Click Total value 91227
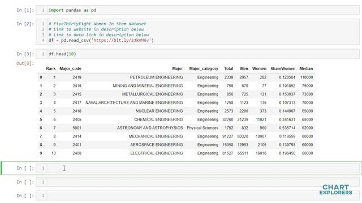The height and width of the screenshot is (203, 362). pos(227,136)
